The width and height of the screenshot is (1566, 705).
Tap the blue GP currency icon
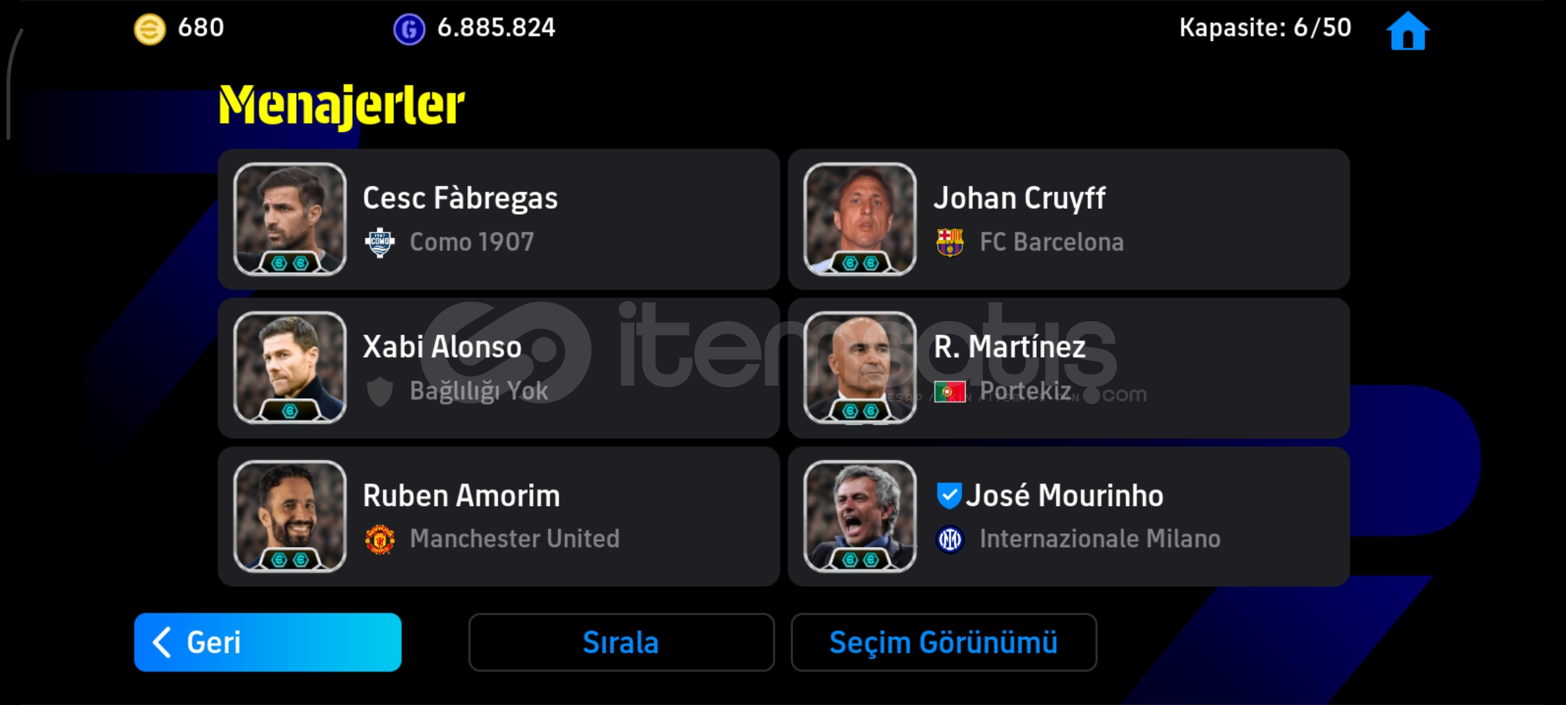[409, 29]
